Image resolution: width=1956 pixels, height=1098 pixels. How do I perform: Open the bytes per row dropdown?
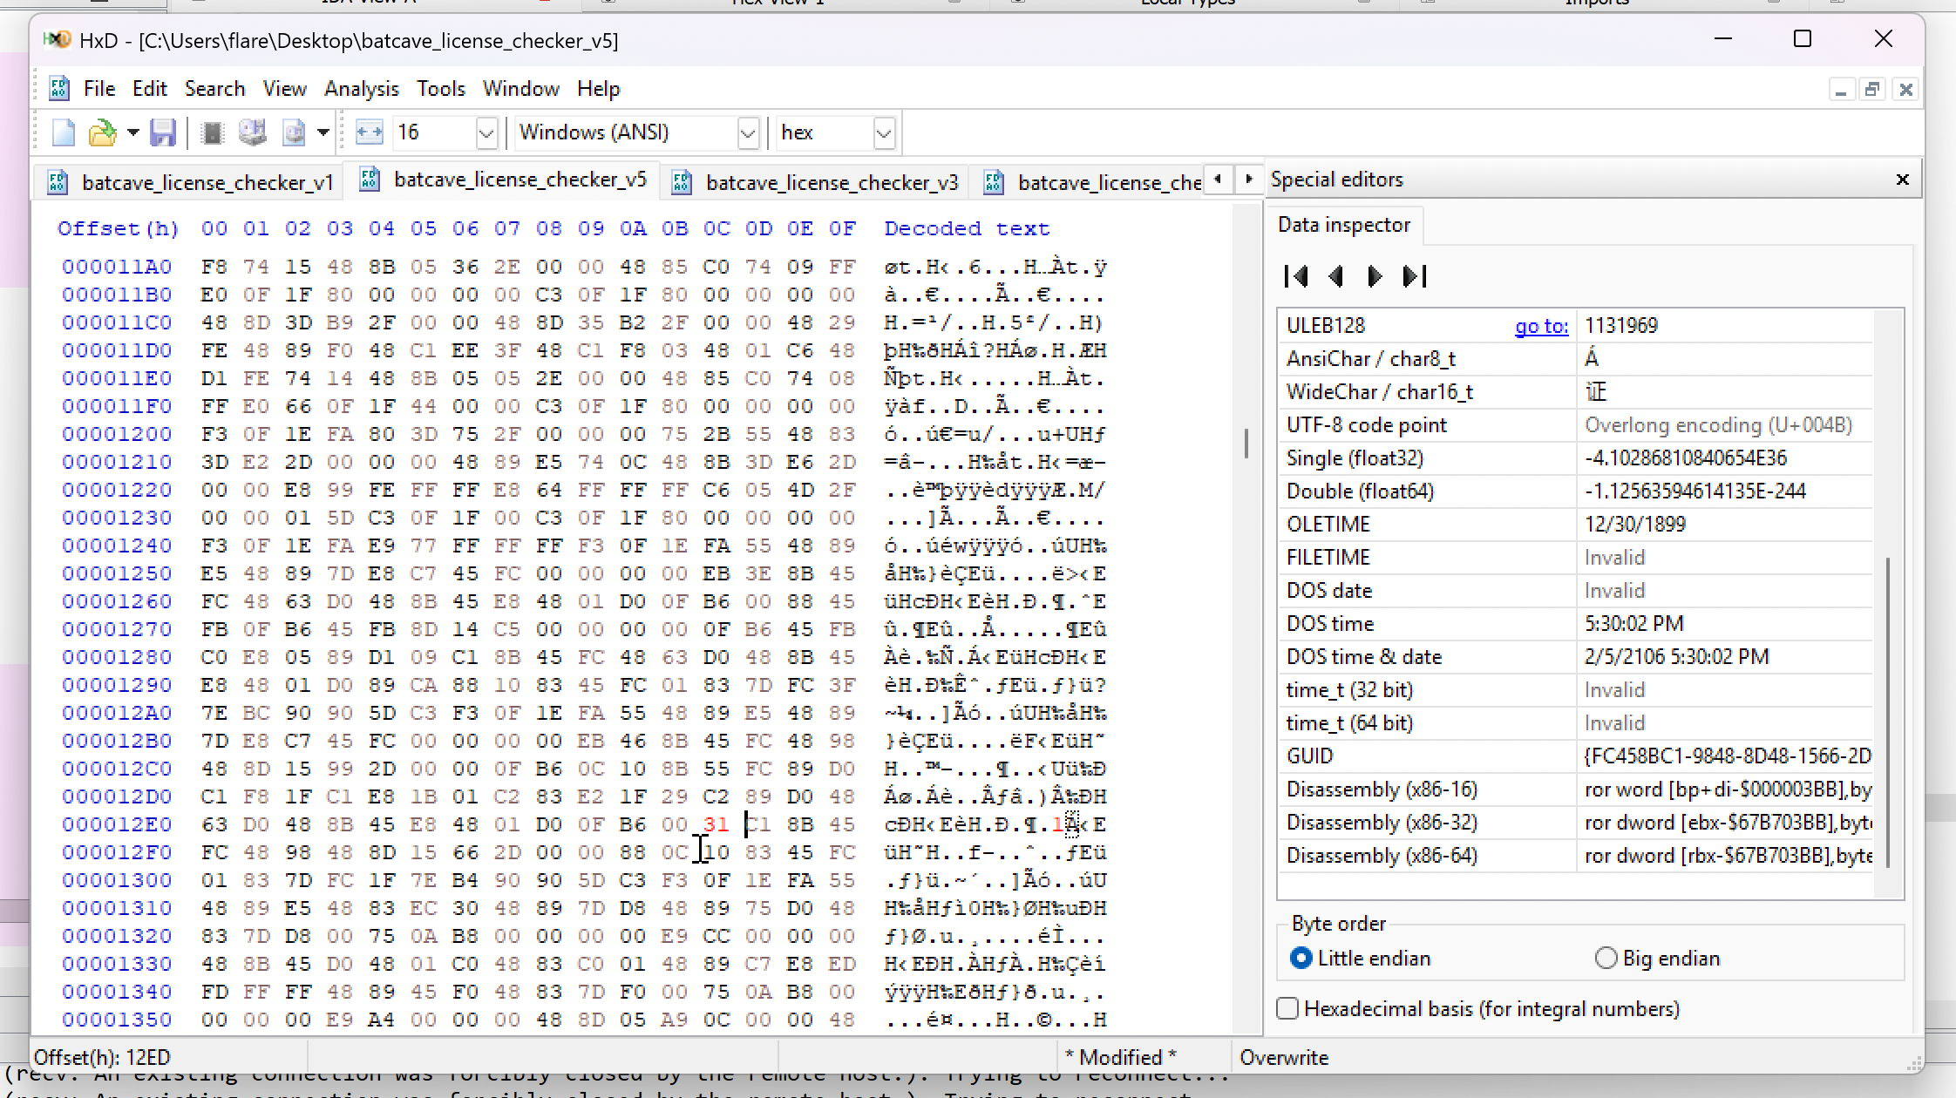tap(486, 133)
